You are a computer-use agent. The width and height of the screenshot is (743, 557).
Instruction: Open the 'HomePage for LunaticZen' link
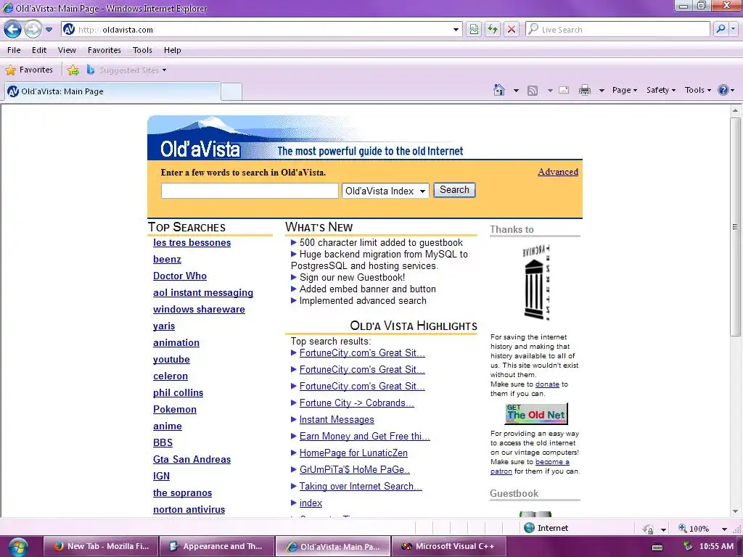point(353,453)
